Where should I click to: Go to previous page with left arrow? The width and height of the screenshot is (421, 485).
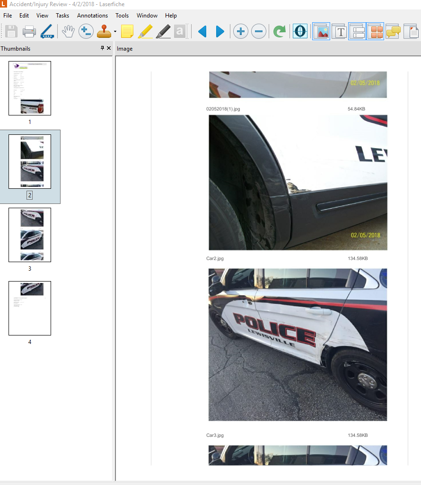(x=202, y=31)
